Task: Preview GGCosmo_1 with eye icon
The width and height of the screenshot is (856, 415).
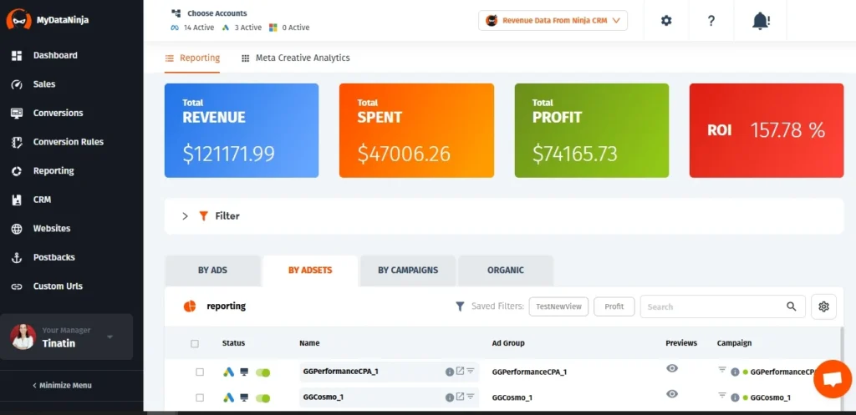Action: (672, 394)
